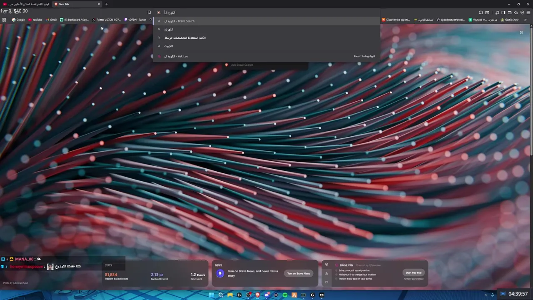Open the Brave hamburger main menu
The height and width of the screenshot is (300, 533).
coord(528,12)
